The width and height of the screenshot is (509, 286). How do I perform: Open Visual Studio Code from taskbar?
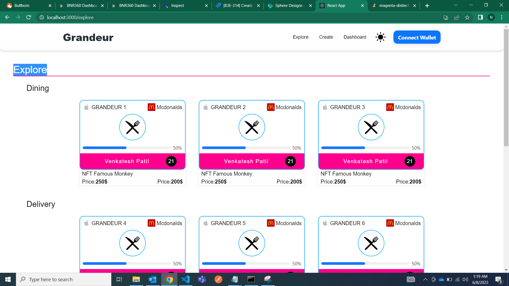click(x=186, y=279)
